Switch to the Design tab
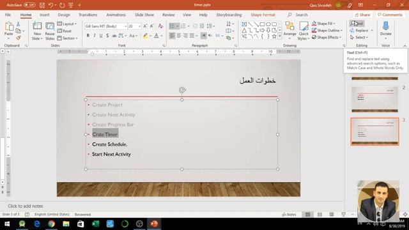This screenshot has width=409, height=230. (64, 15)
